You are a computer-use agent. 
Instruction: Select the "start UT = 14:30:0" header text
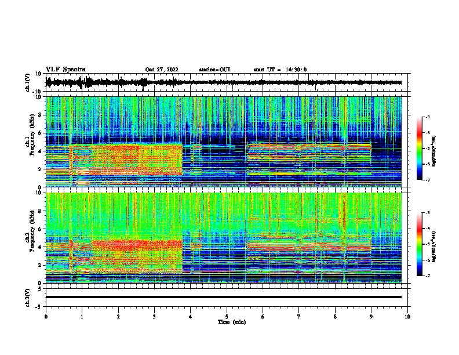point(280,70)
